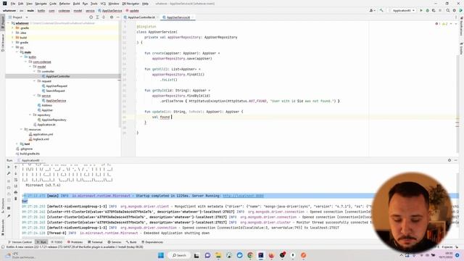Image resolution: width=464 pixels, height=261 pixels.
Task: Open the ApplicationKt run configuration dropdown
Action: click(403, 10)
